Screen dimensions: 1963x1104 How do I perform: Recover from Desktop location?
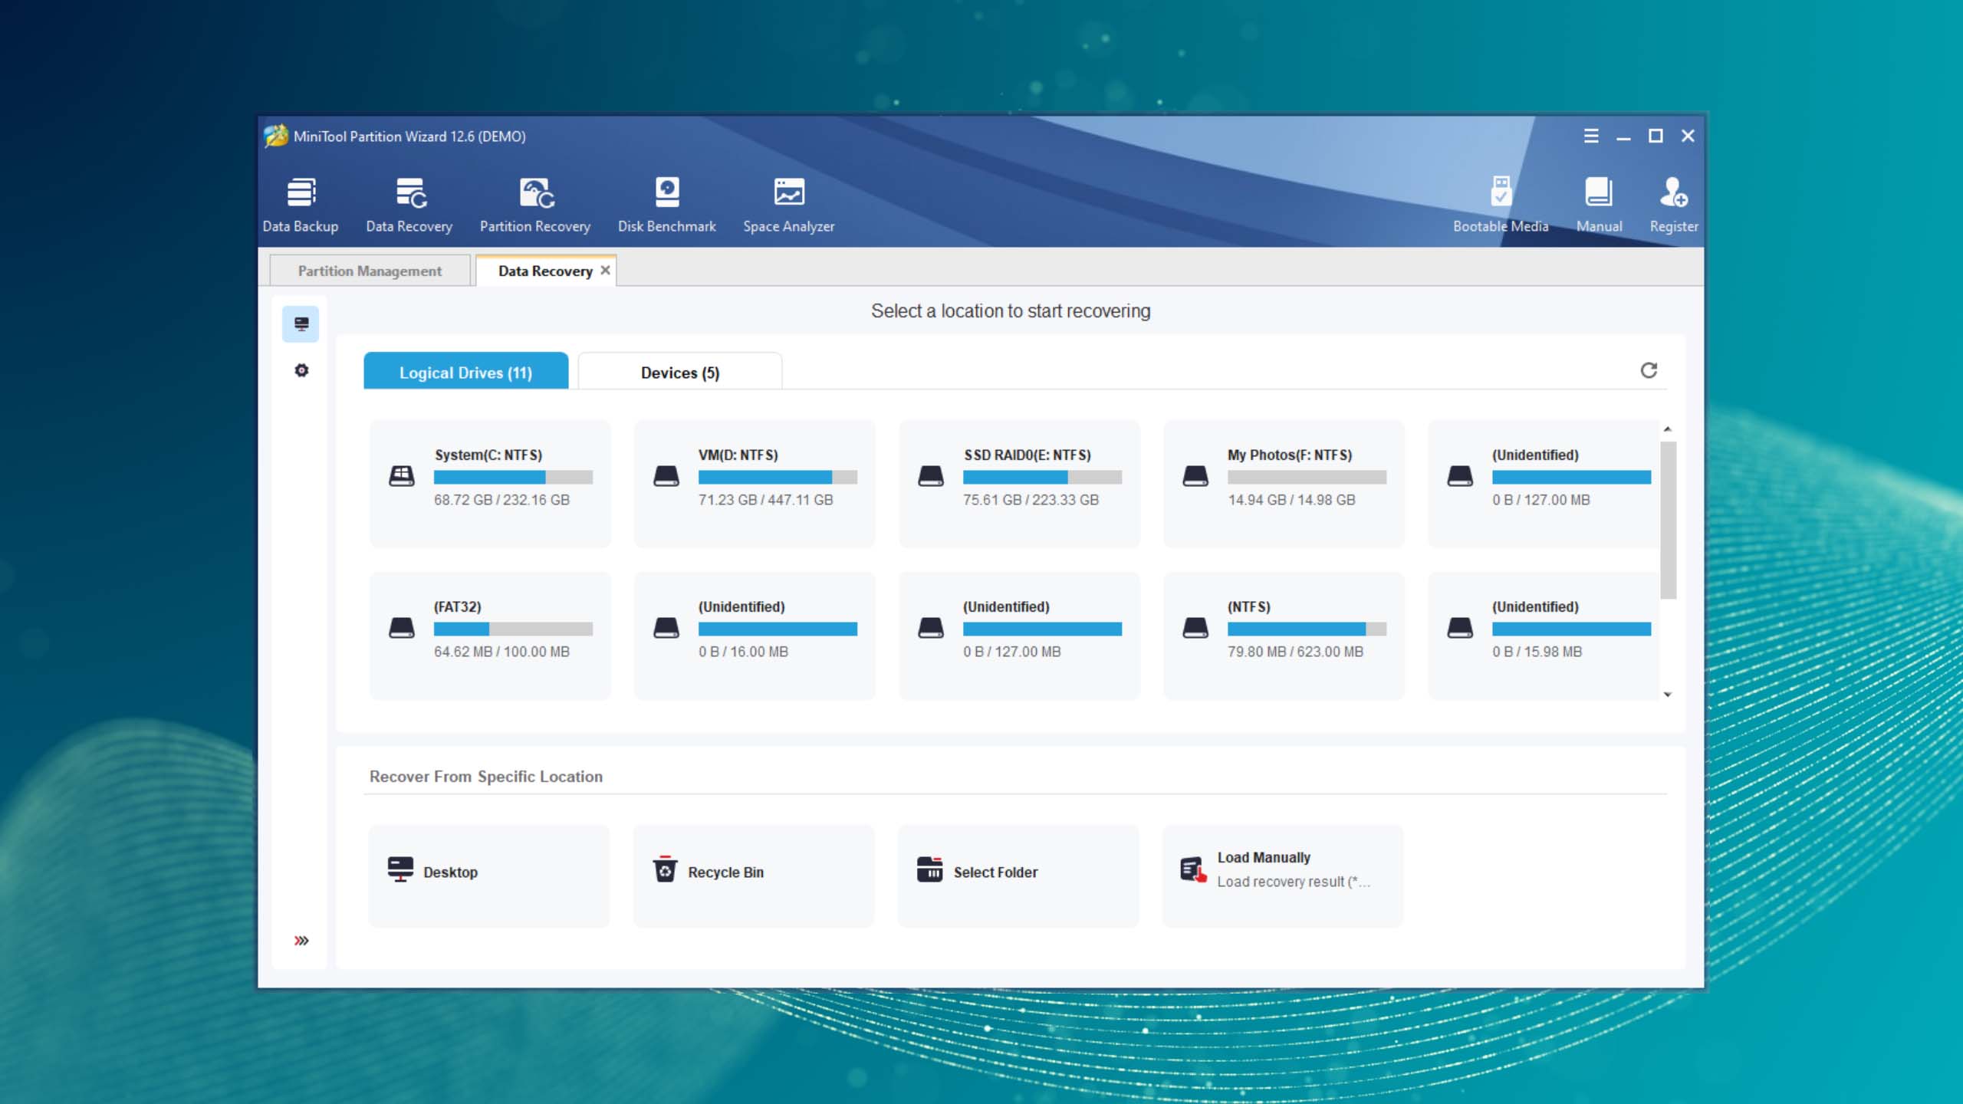point(488,876)
